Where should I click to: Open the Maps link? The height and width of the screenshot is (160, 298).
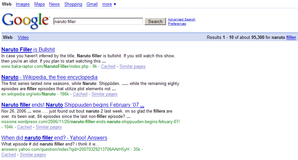pyautogui.click(x=40, y=4)
